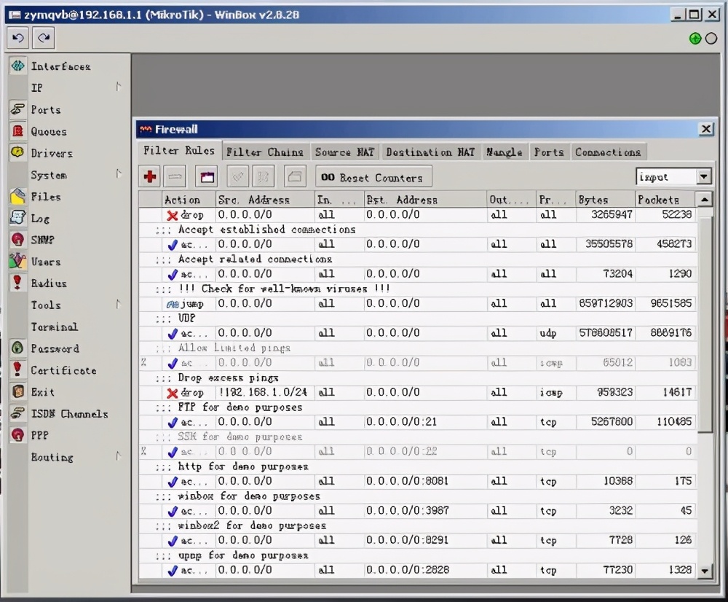Open the Log viewer
This screenshot has height=602, width=728.
40,219
